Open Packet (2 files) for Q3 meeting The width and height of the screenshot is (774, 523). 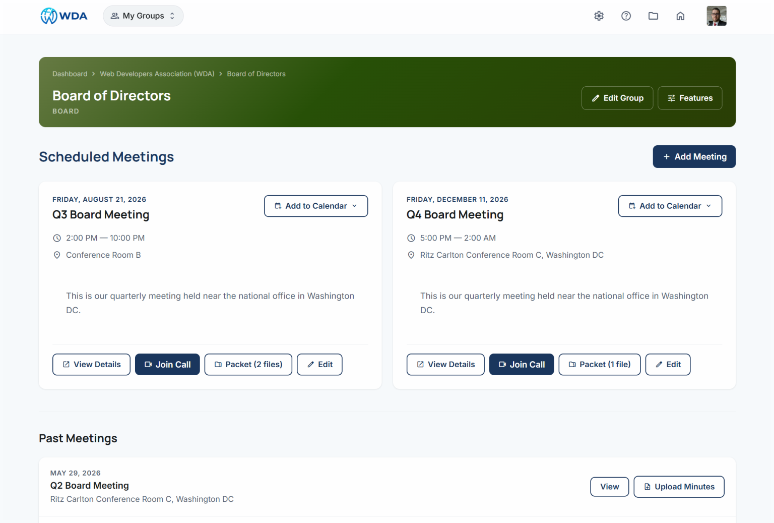[x=248, y=365]
